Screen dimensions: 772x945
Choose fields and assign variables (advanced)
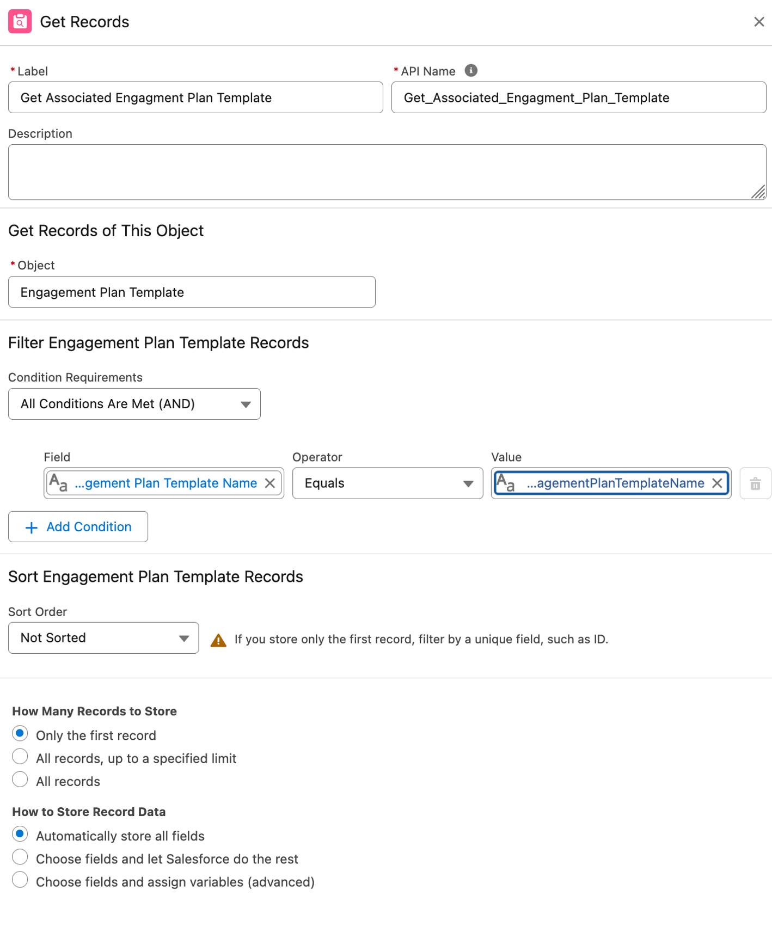[x=20, y=880]
